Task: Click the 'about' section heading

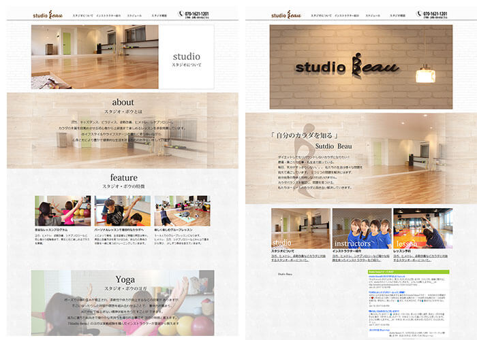Action: [x=123, y=102]
